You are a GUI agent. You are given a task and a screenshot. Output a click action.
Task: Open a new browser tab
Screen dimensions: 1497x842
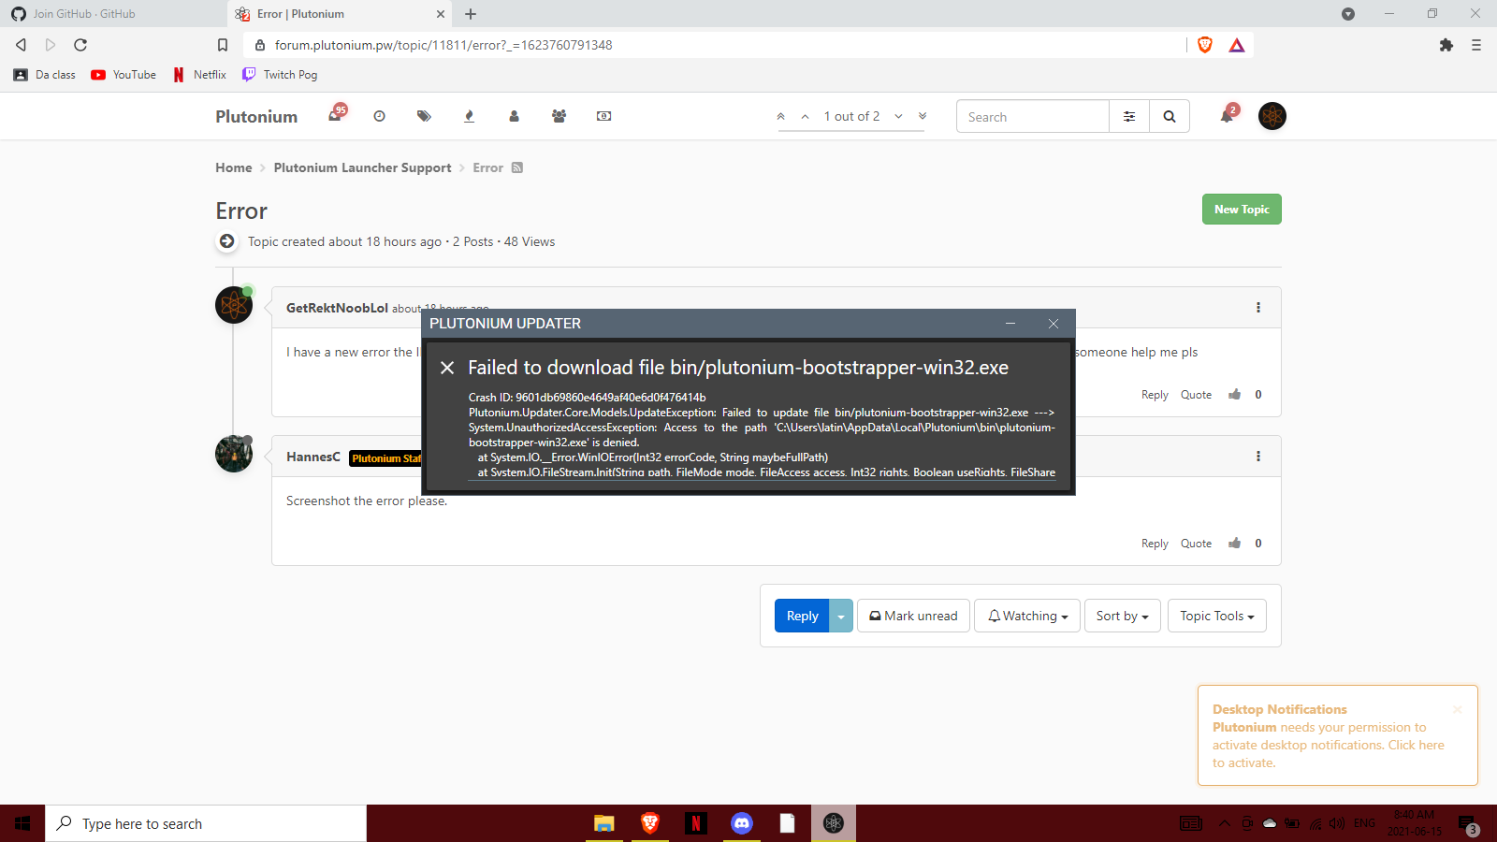pyautogui.click(x=471, y=14)
